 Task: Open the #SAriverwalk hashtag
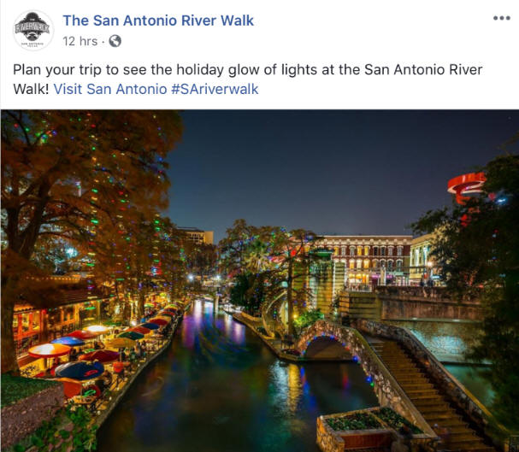pos(215,89)
